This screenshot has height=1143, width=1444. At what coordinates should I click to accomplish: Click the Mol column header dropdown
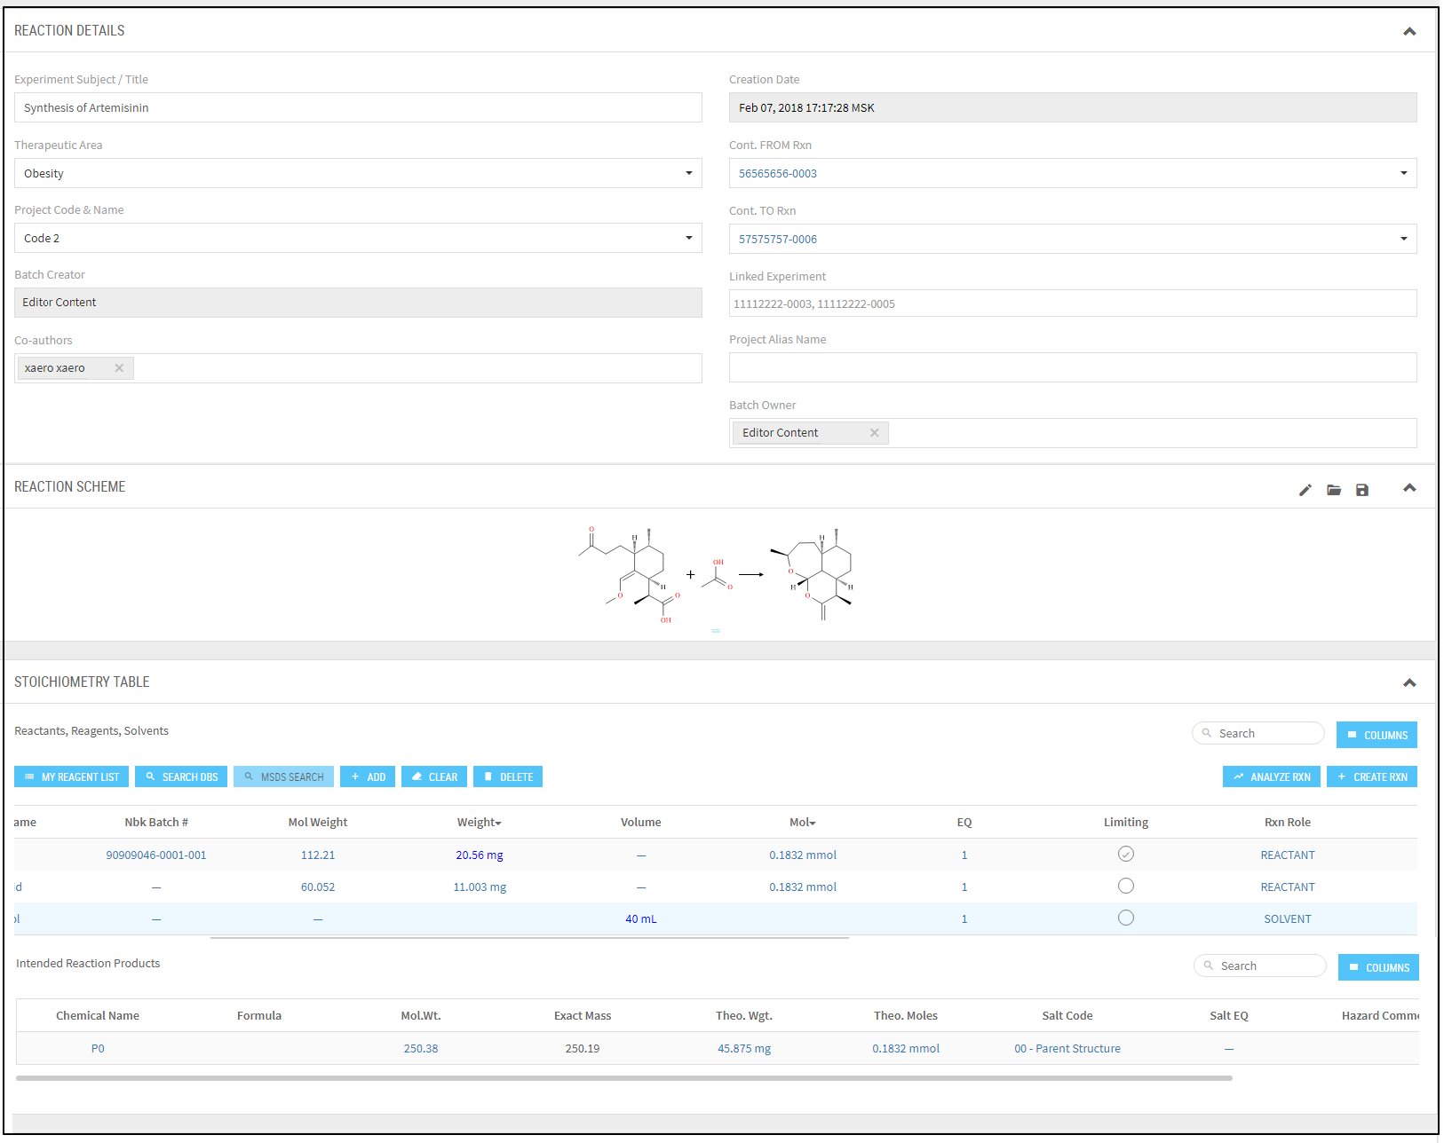click(x=802, y=823)
